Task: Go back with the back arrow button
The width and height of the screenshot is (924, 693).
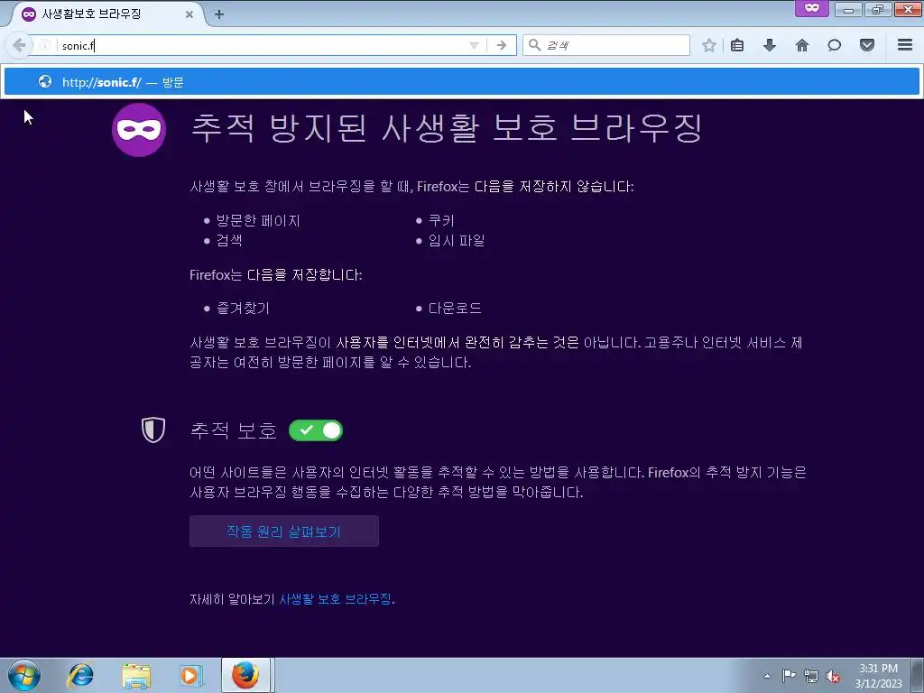Action: click(19, 45)
